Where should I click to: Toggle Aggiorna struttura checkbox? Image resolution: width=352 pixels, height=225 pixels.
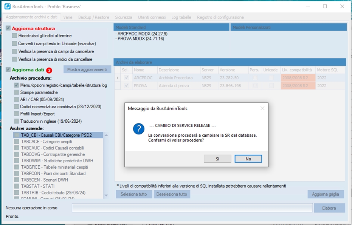(8, 28)
